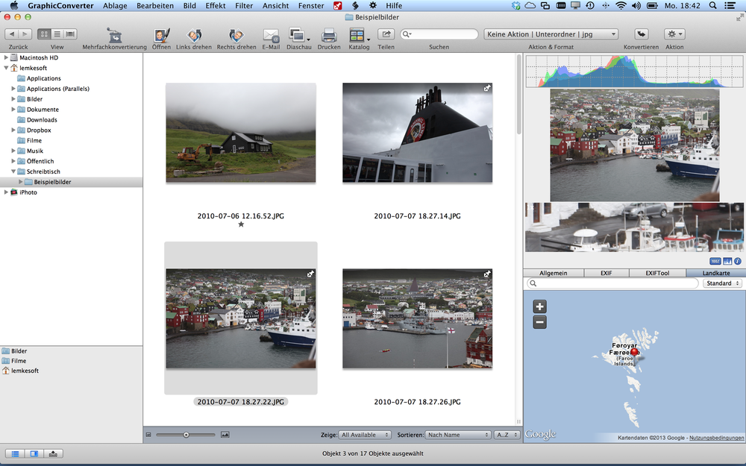The image size is (746, 466).
Task: Open the E-Mail toolbar icon
Action: [x=270, y=35]
